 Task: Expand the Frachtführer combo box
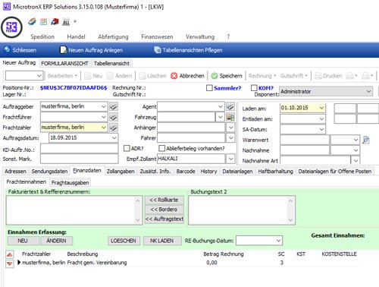click(x=104, y=117)
